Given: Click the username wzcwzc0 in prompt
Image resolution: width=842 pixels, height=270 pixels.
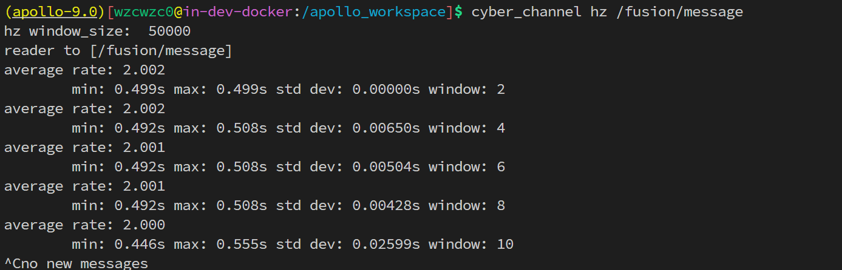Looking at the screenshot, I should 144,12.
